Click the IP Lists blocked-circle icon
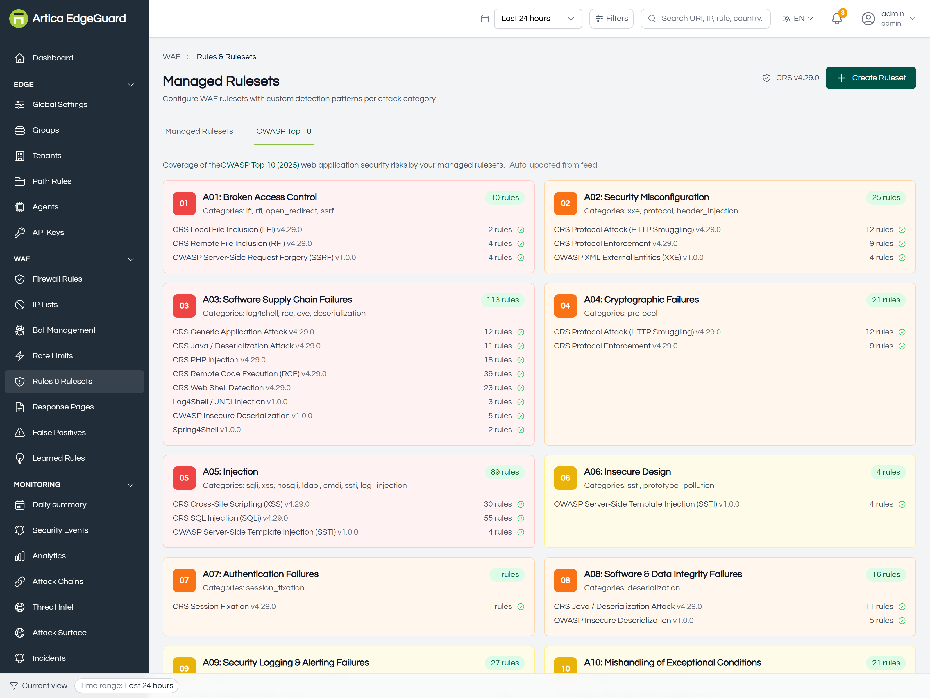The height and width of the screenshot is (698, 930). (20, 305)
